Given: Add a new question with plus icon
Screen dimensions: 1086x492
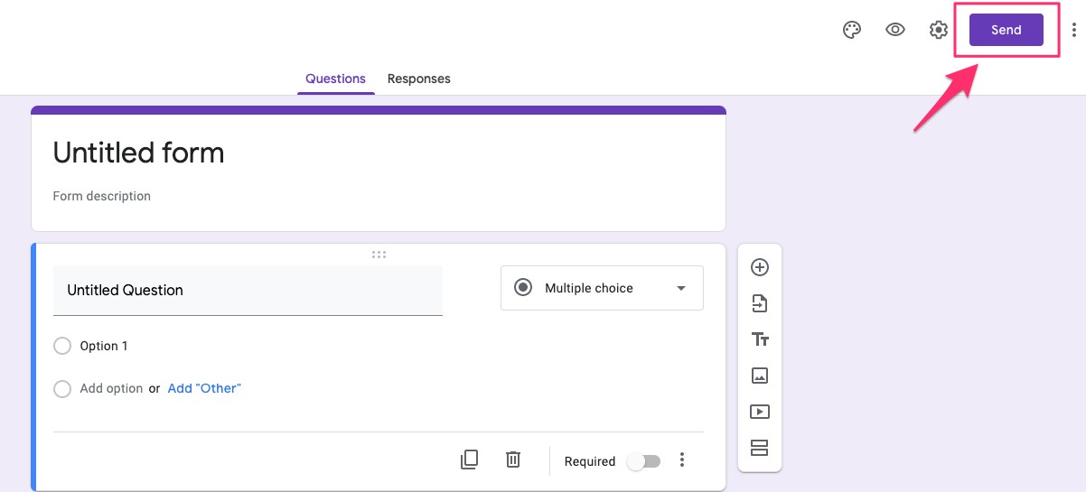Looking at the screenshot, I should (x=760, y=267).
